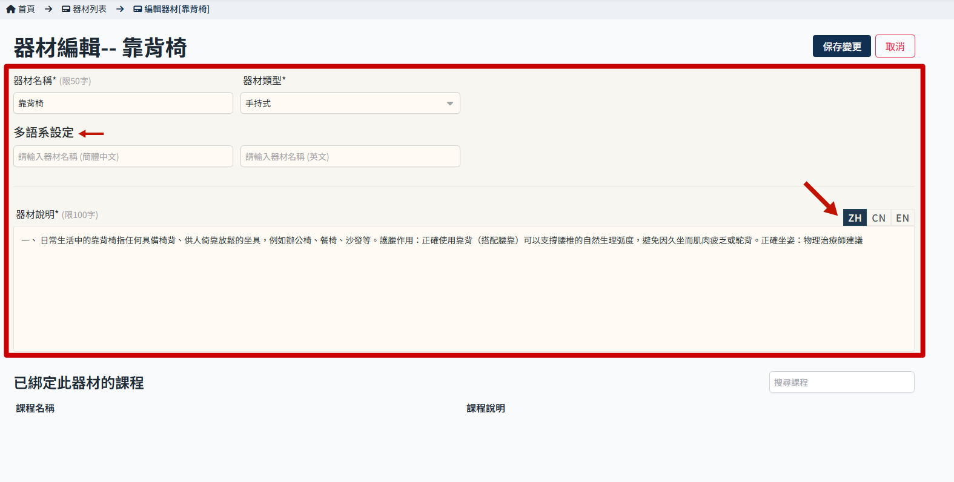Focus the 搜尋課程 search box
Screen dimensions: 954x482
[x=842, y=382]
